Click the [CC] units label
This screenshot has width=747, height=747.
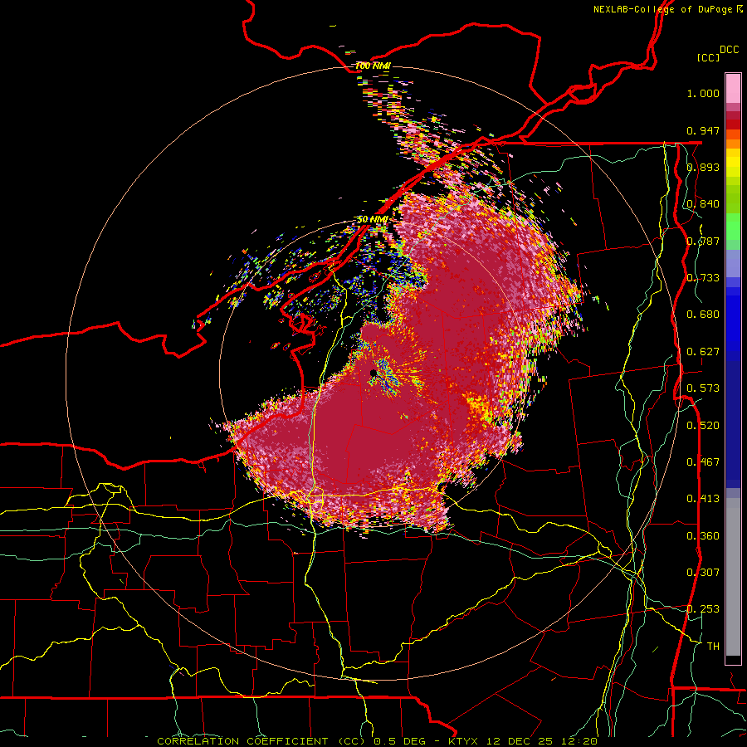(x=709, y=57)
